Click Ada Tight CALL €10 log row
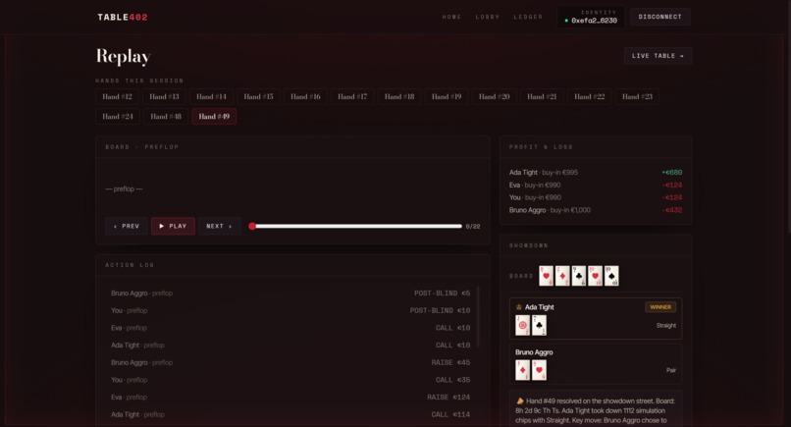 290,346
